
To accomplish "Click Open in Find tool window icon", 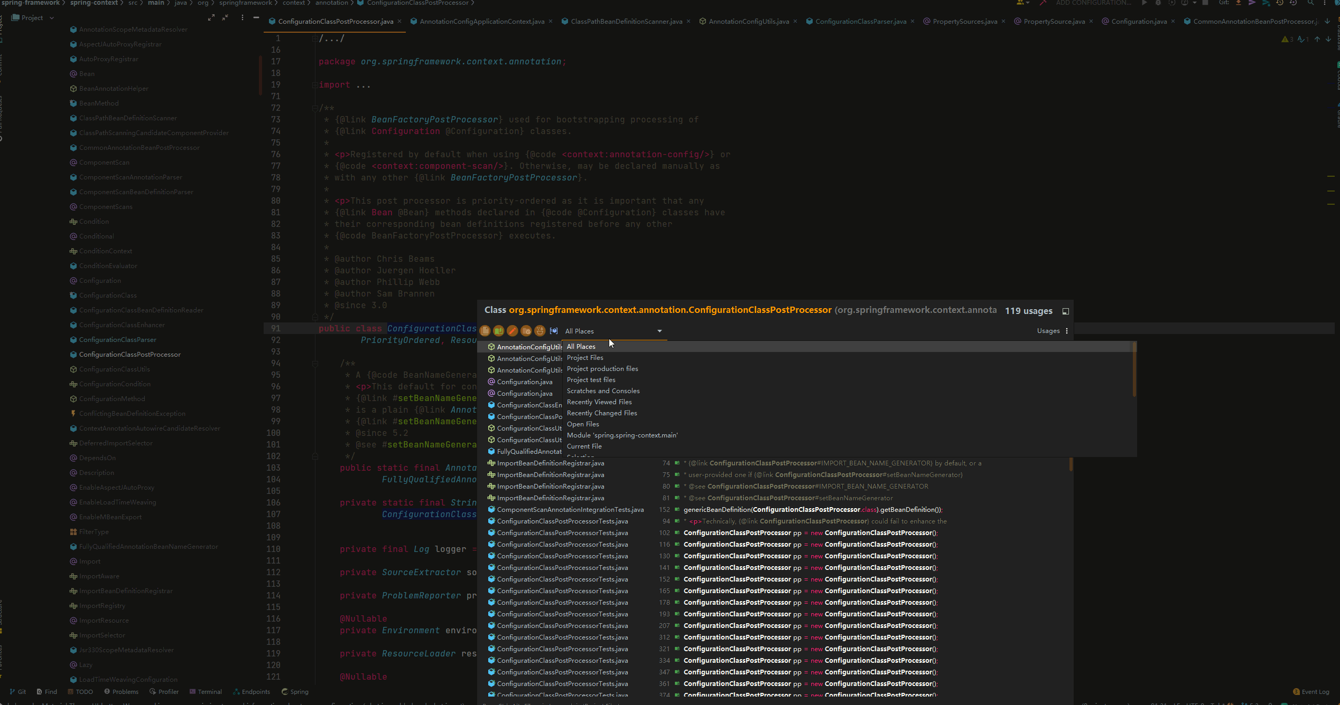I will pos(1066,311).
